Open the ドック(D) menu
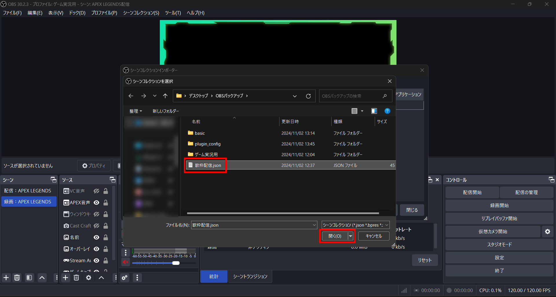 click(x=77, y=13)
